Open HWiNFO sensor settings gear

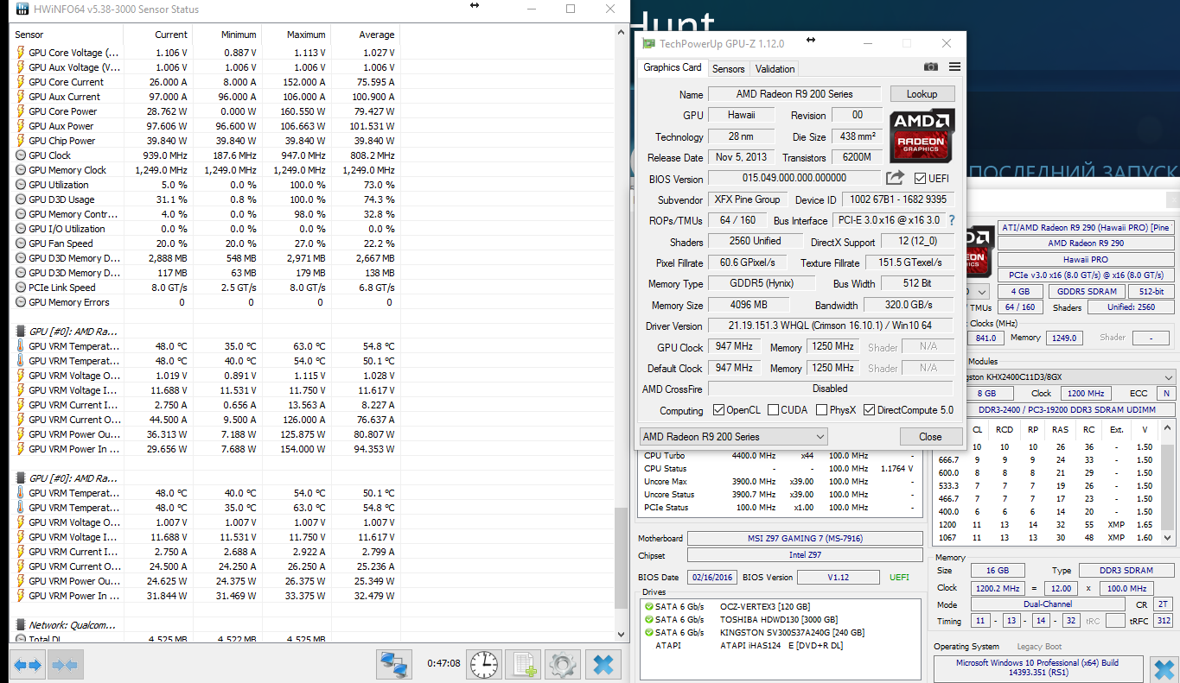coord(563,665)
